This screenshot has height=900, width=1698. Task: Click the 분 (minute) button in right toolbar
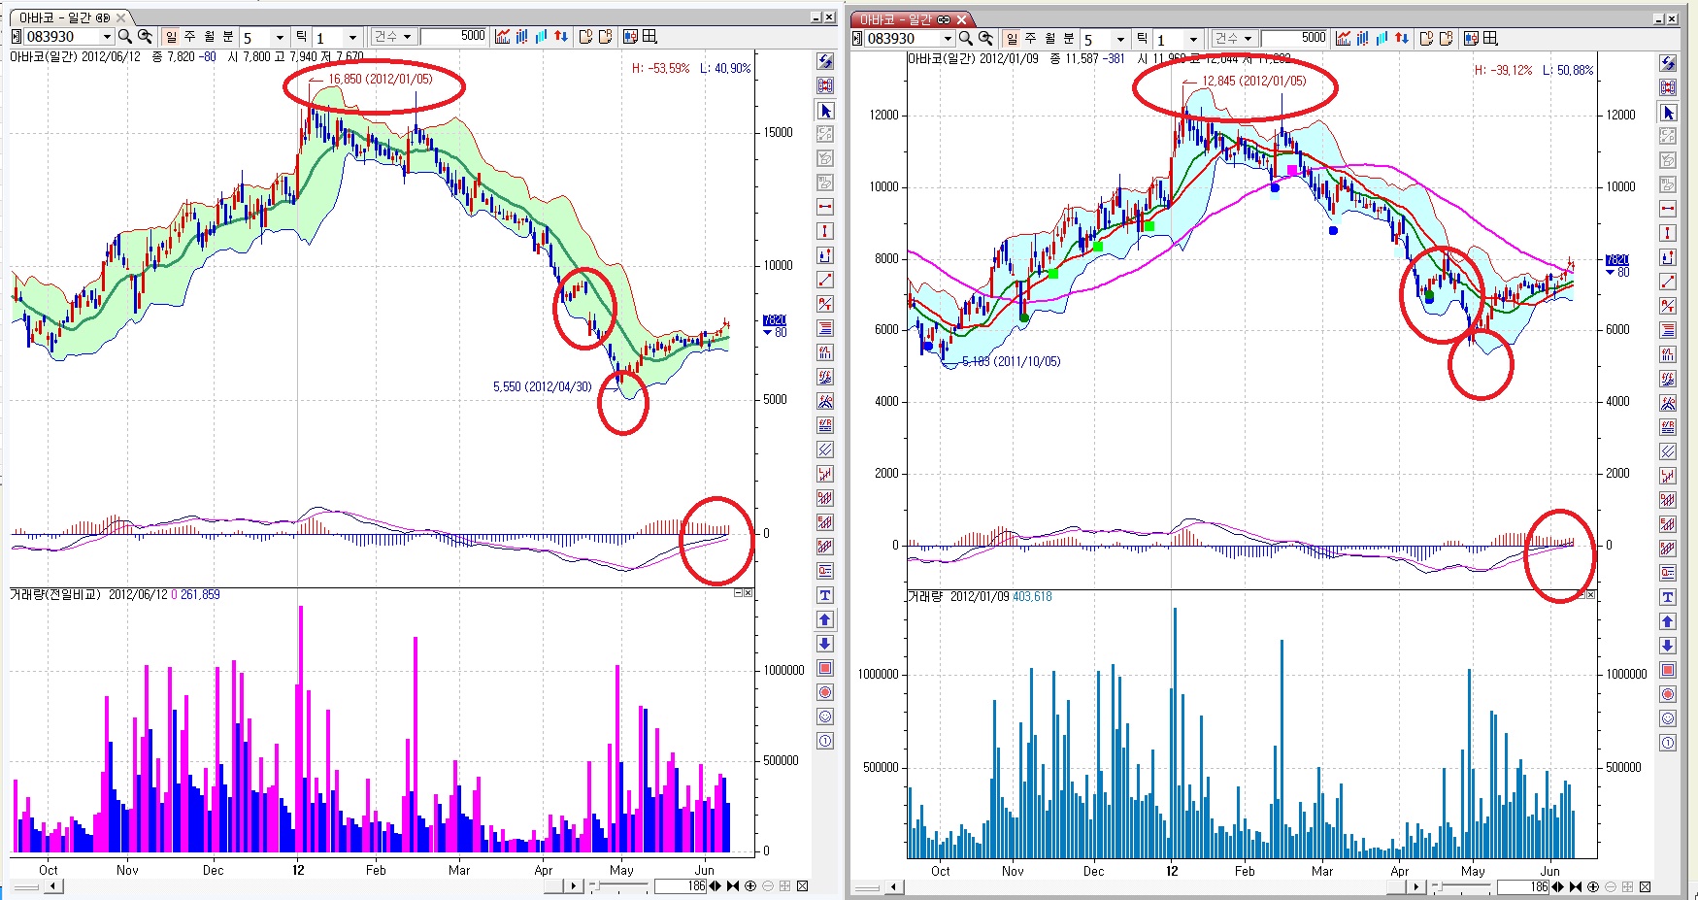coord(1068,39)
